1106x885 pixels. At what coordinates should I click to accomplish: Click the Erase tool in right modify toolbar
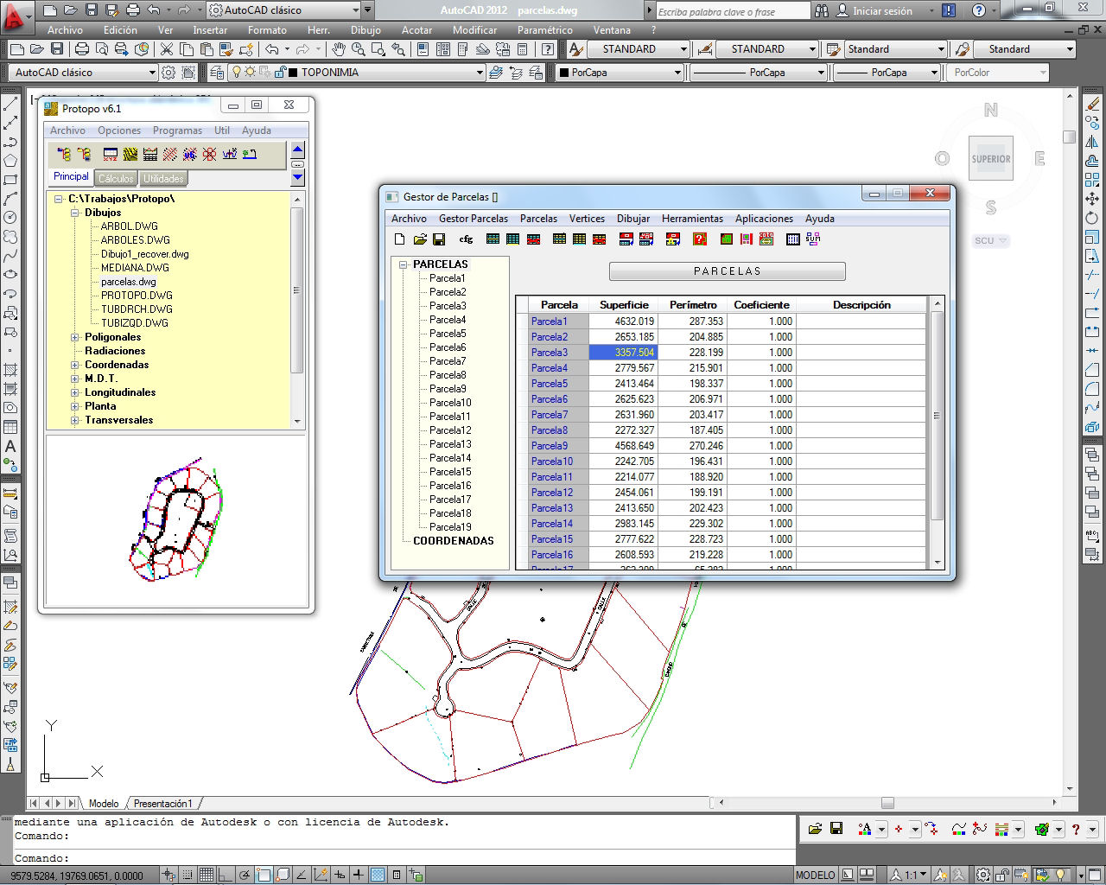click(x=1092, y=104)
